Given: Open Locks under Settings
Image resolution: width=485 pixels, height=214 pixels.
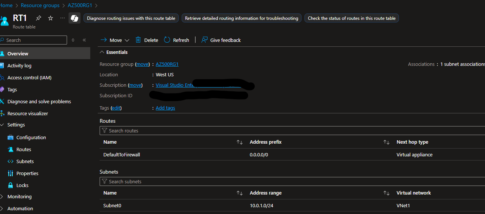Looking at the screenshot, I should point(22,185).
